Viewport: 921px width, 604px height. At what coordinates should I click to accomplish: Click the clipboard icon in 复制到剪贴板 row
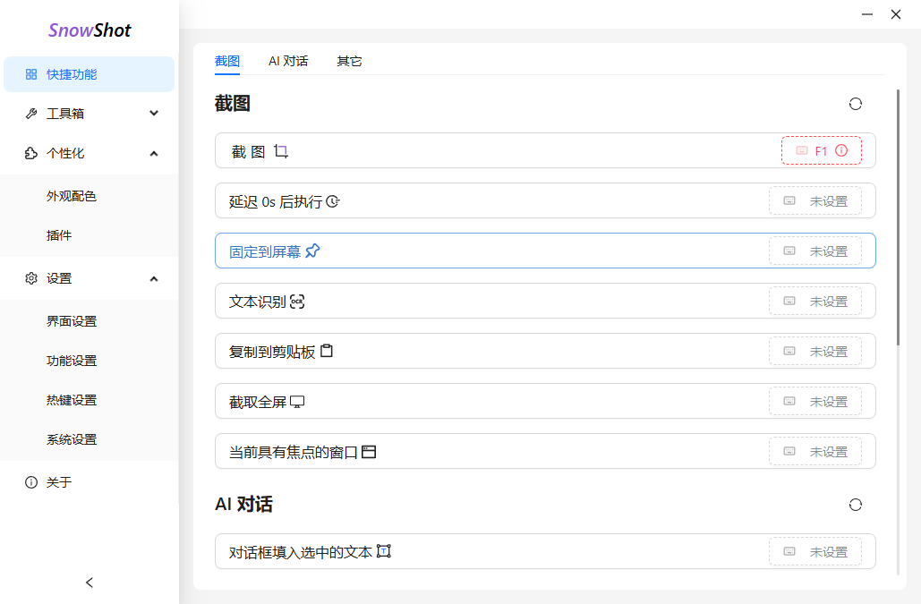[x=327, y=352]
